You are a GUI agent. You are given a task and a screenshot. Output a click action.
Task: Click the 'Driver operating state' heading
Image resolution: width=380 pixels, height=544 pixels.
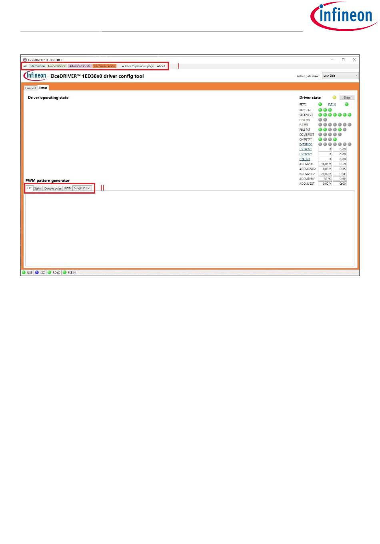tap(48, 98)
